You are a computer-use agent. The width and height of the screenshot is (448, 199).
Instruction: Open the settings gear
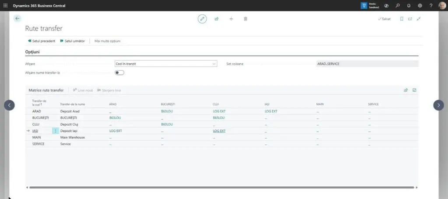pyautogui.click(x=420, y=5)
